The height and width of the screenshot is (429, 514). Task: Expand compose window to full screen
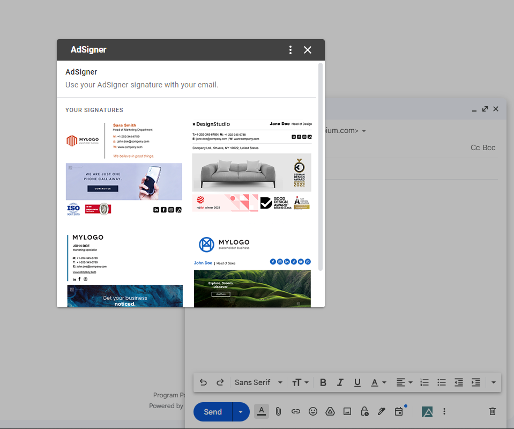tap(485, 109)
